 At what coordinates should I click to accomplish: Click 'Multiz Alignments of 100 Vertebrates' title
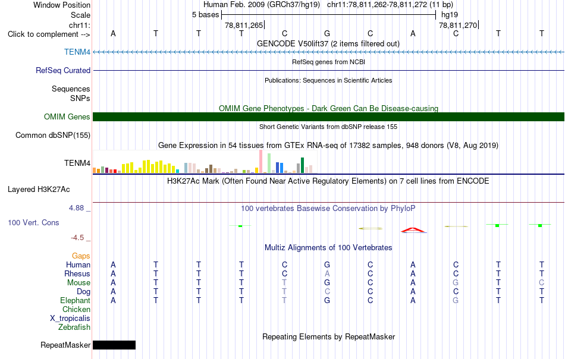[328, 247]
